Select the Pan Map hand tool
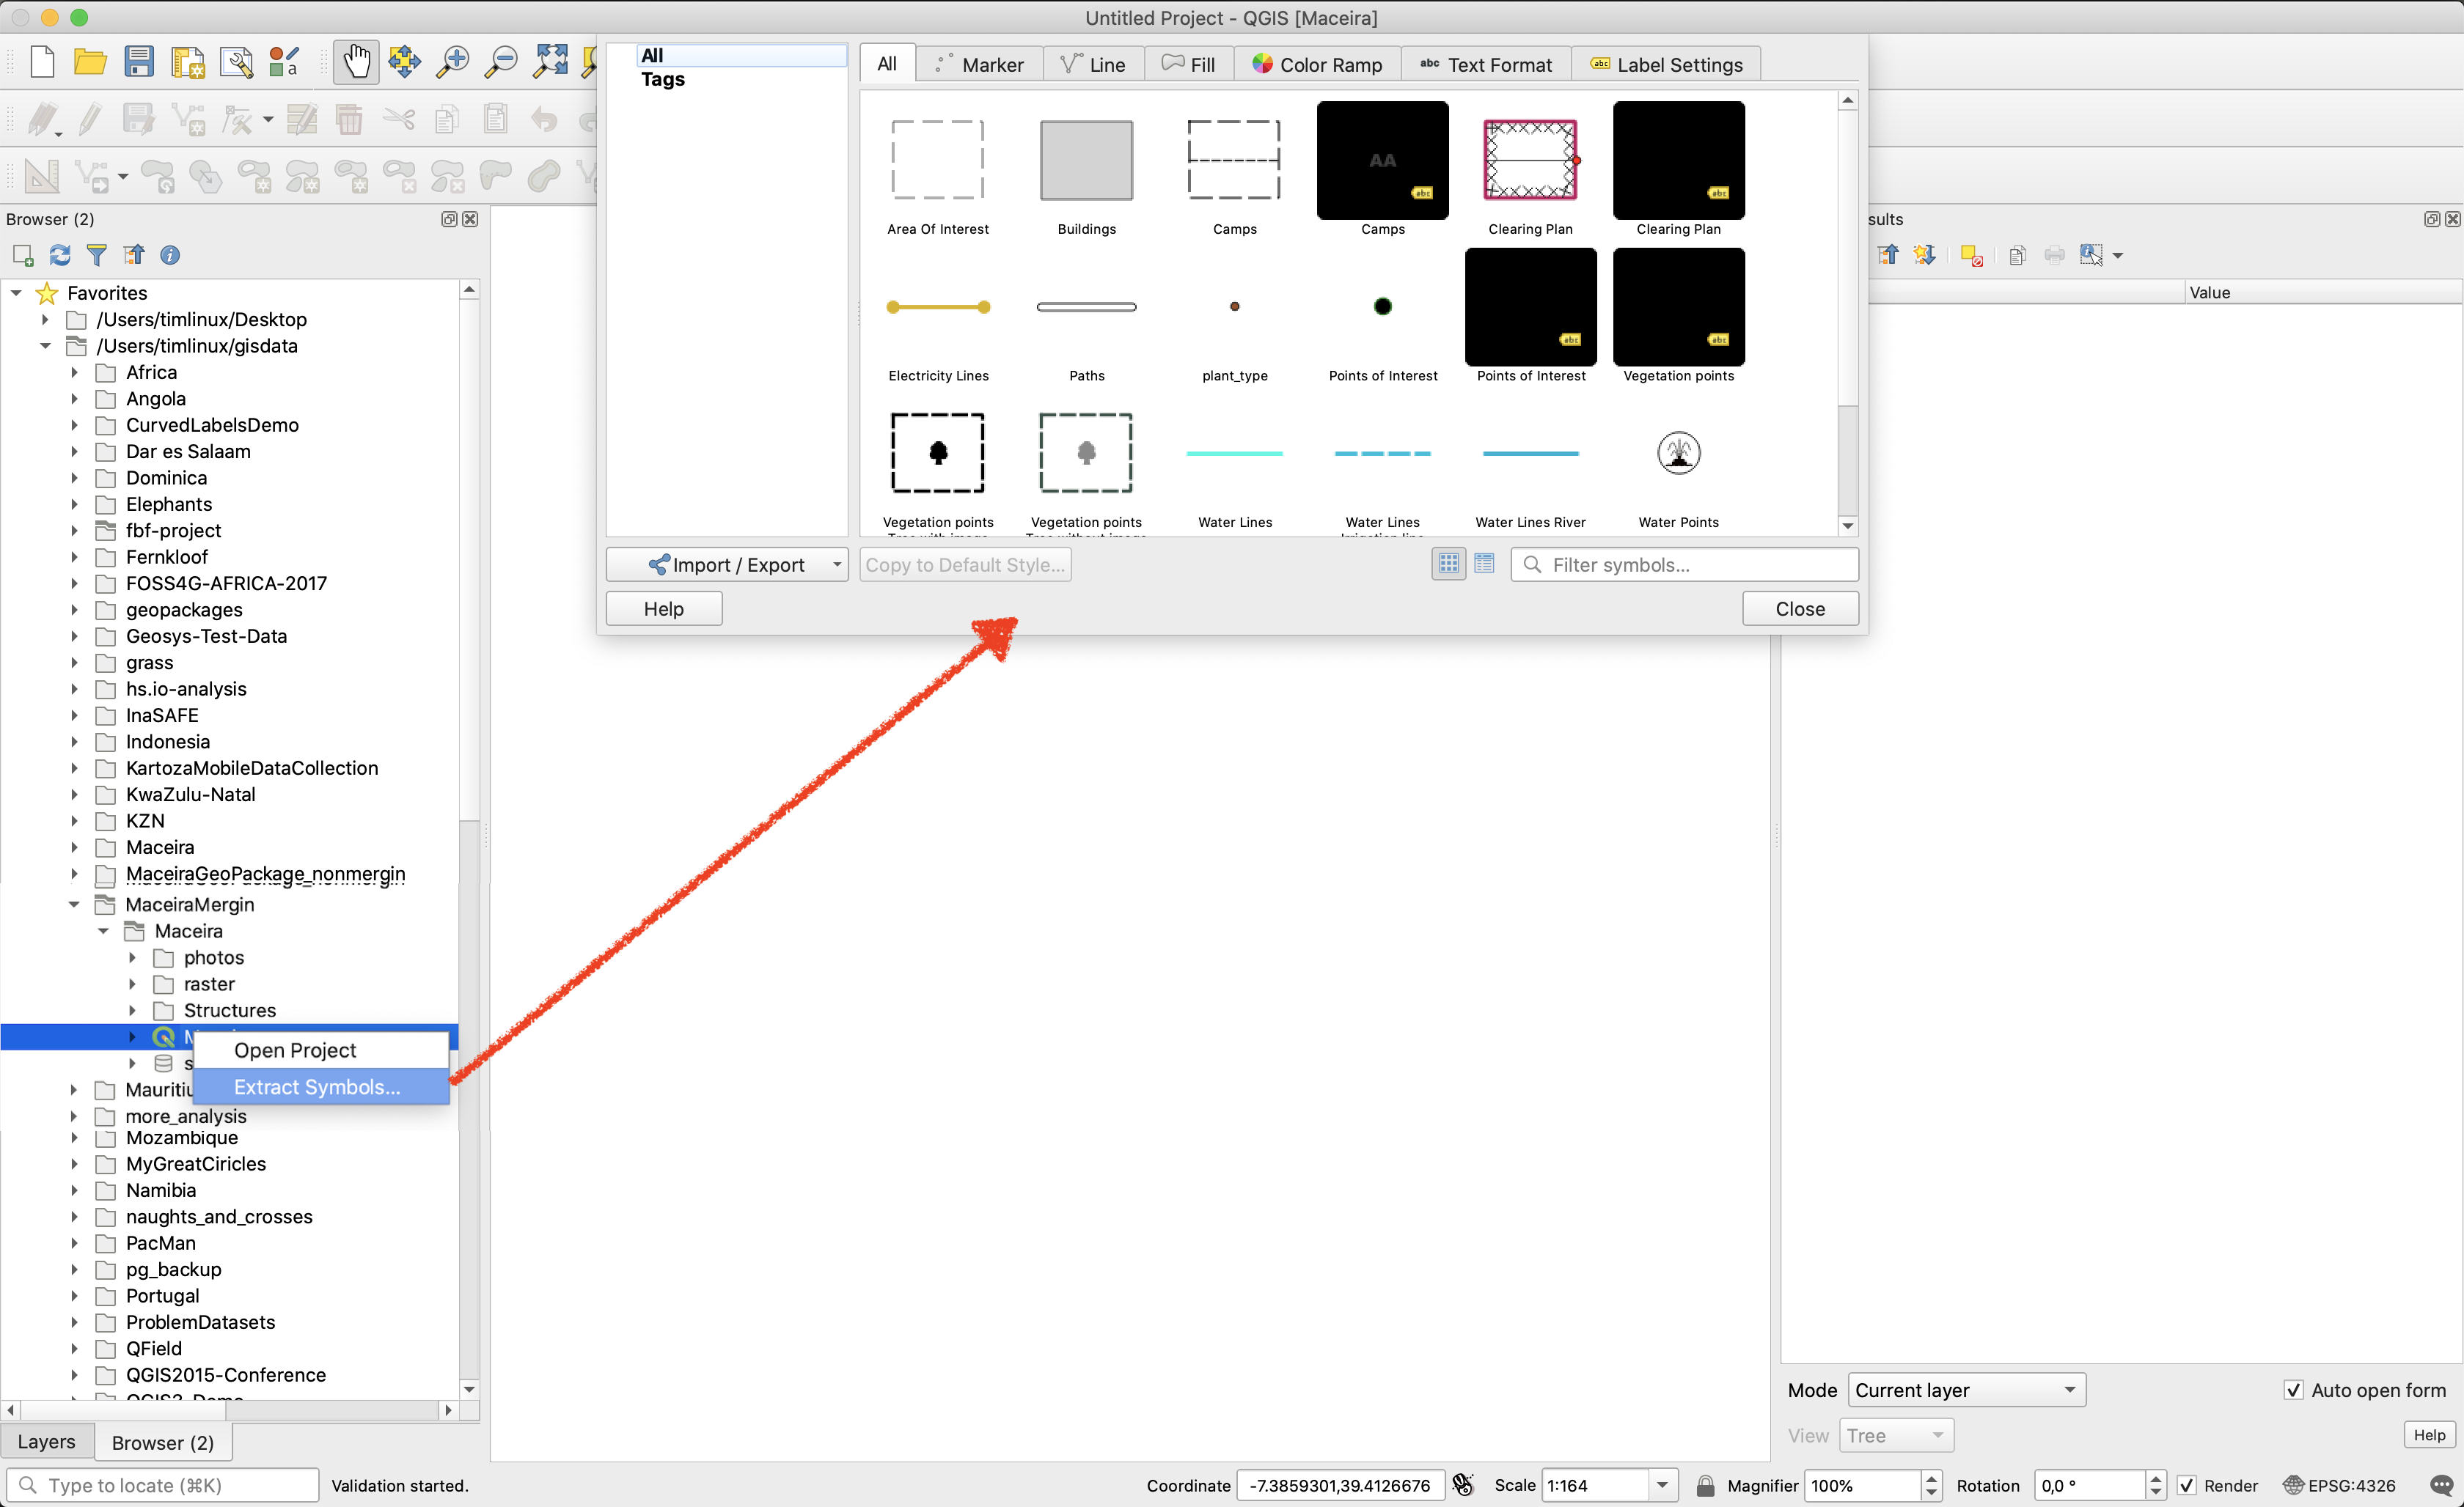Viewport: 2464px width, 1507px height. tap(355, 63)
